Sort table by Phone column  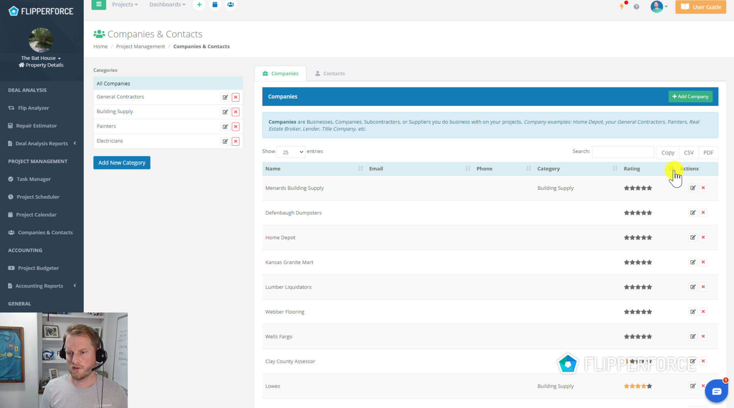[504, 169]
